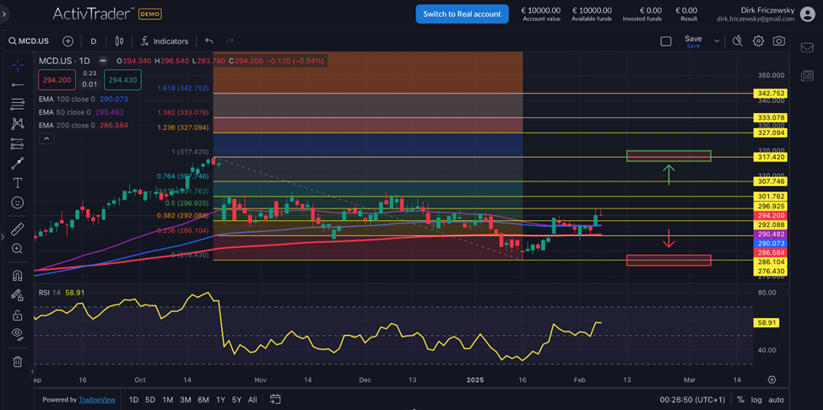823x410 pixels.
Task: Open the candlestick chart style dropdown
Action: 119,40
